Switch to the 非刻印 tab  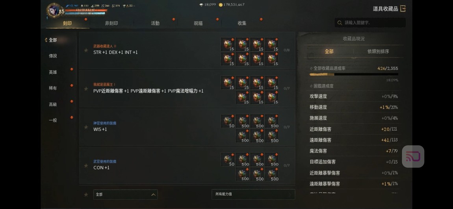click(x=111, y=23)
